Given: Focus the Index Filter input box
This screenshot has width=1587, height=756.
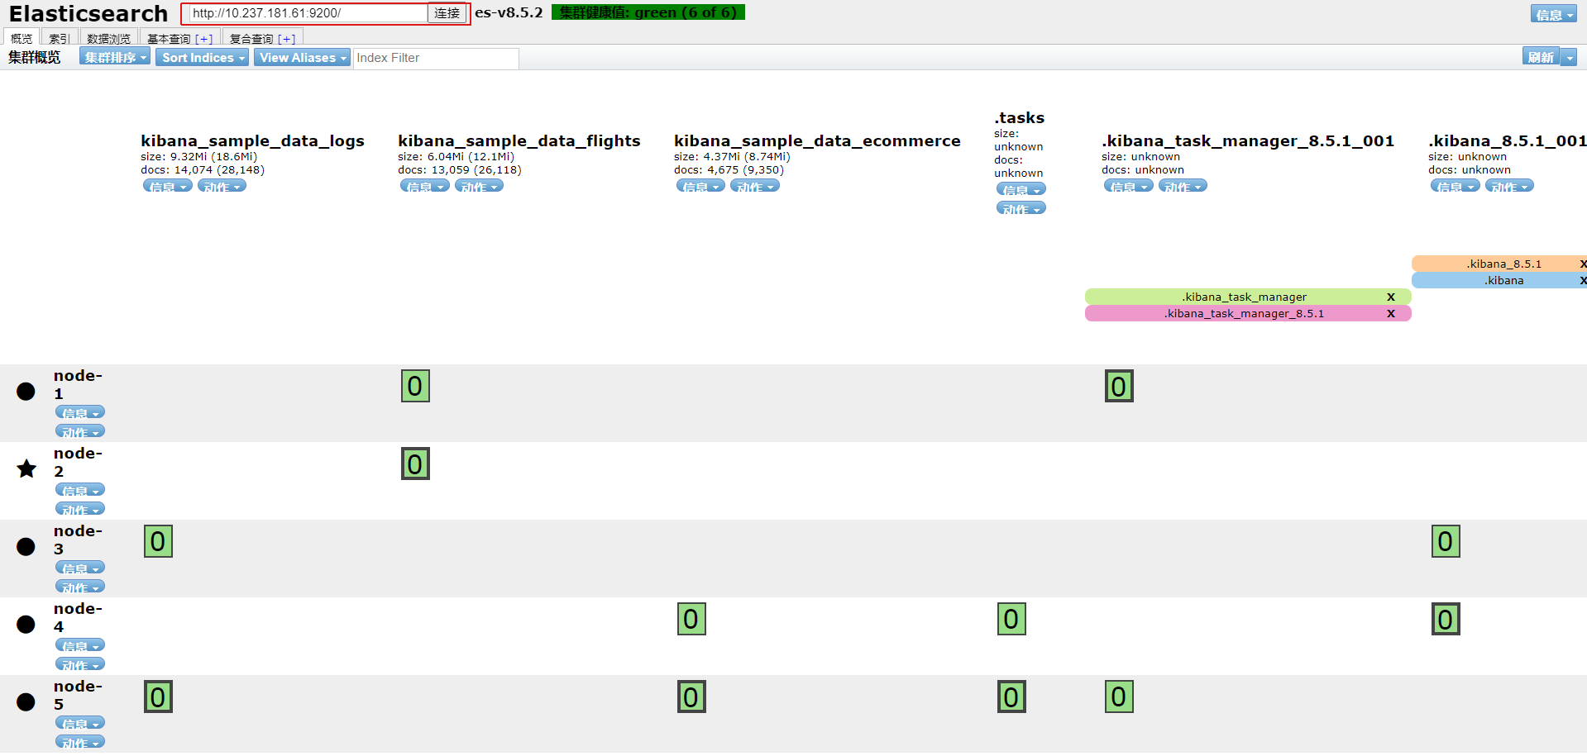Looking at the screenshot, I should [436, 58].
